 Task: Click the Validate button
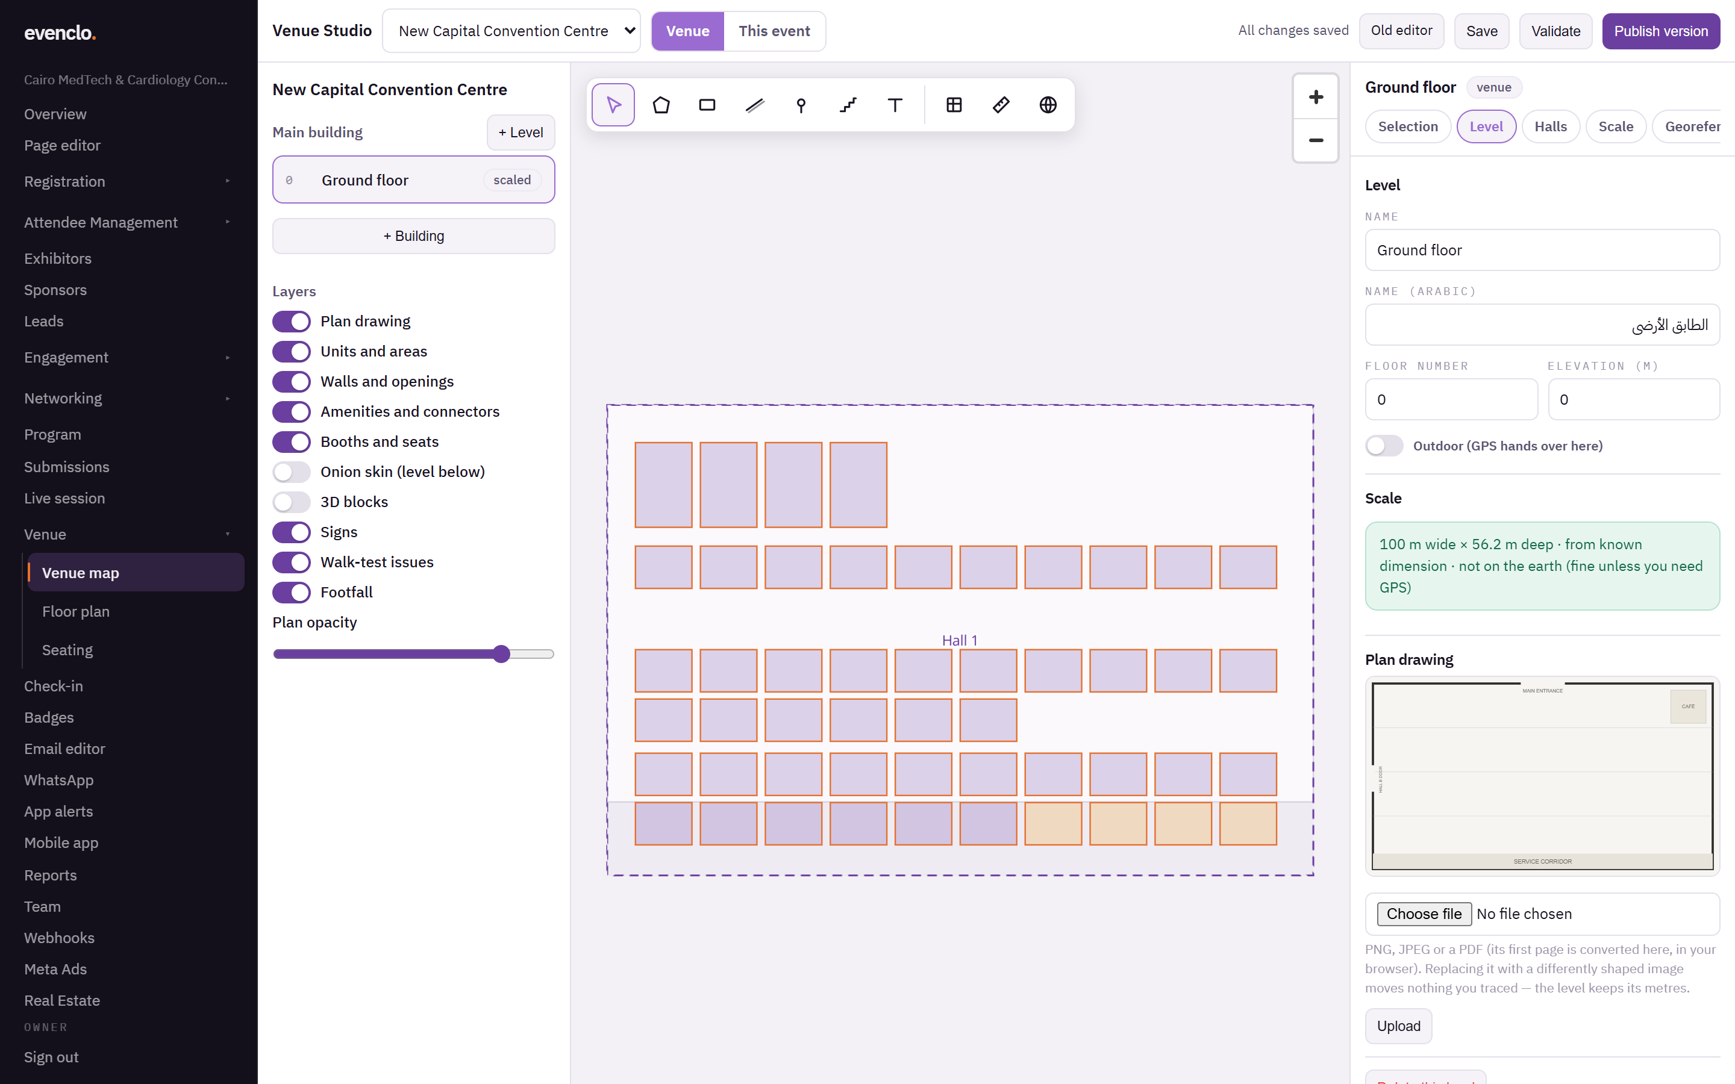[1555, 31]
